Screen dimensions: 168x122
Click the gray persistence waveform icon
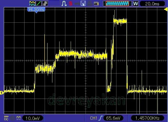(45, 3)
